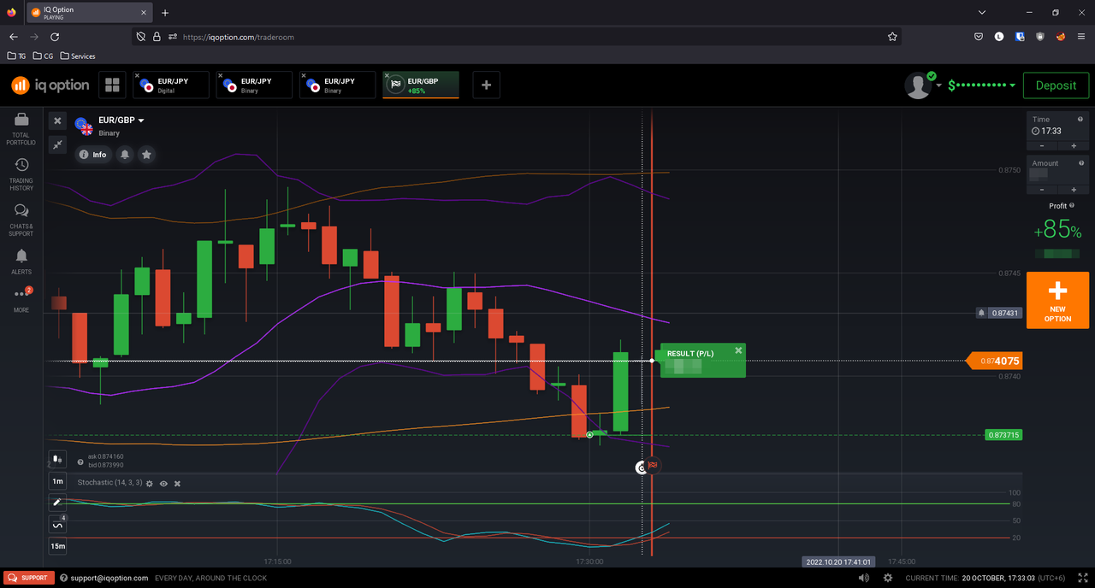
Task: Open the candlestick chart type selector
Action: [x=57, y=460]
